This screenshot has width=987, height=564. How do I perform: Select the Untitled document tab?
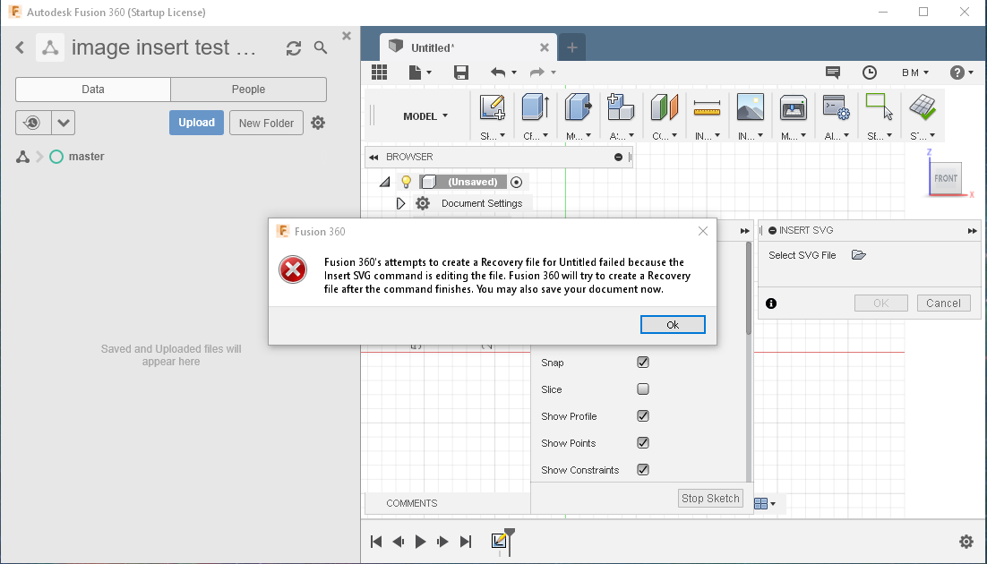(468, 47)
